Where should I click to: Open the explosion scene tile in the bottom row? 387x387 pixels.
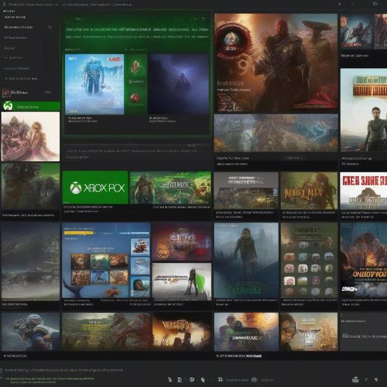coord(246,332)
